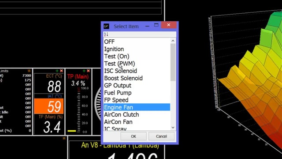Select Fuel Pump list entry
The image size is (282, 159).
137,93
